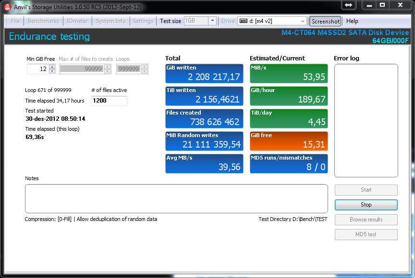Viewport: 415px width, 278px height.
Task: Open the IOmeter menu
Action: (77, 21)
